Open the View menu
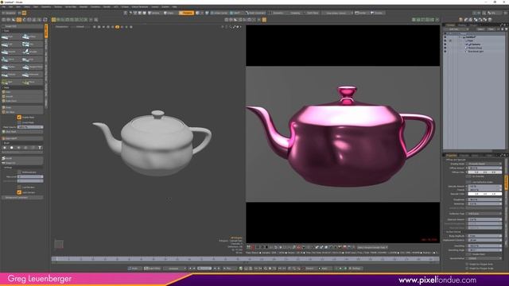Image resolution: width=509 pixels, height=286 pixels. coord(18,7)
